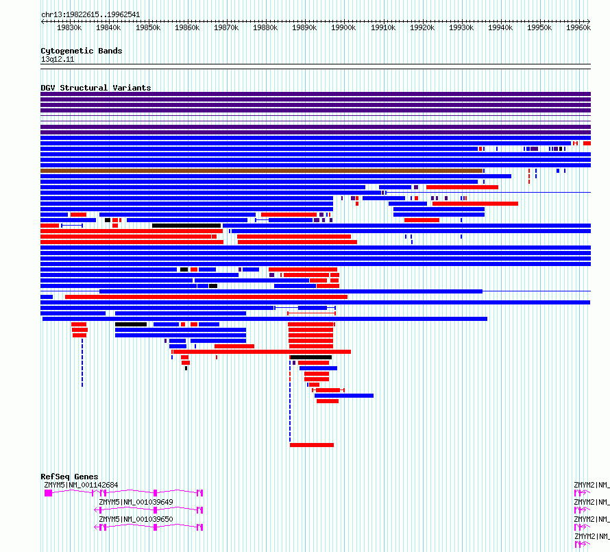Select the only brown structural variant bar
This screenshot has height=552, width=610.
tap(261, 171)
